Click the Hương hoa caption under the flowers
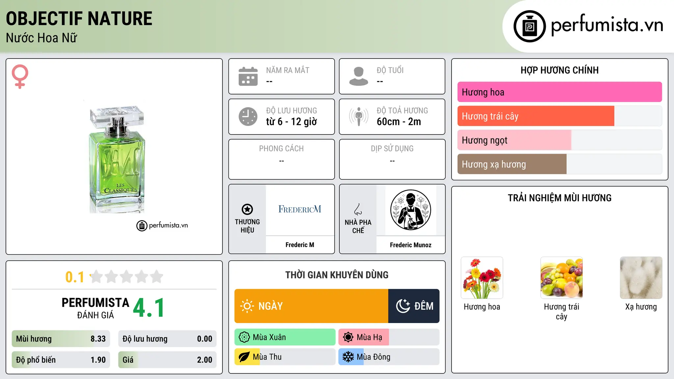This screenshot has width=674, height=379. click(x=482, y=307)
